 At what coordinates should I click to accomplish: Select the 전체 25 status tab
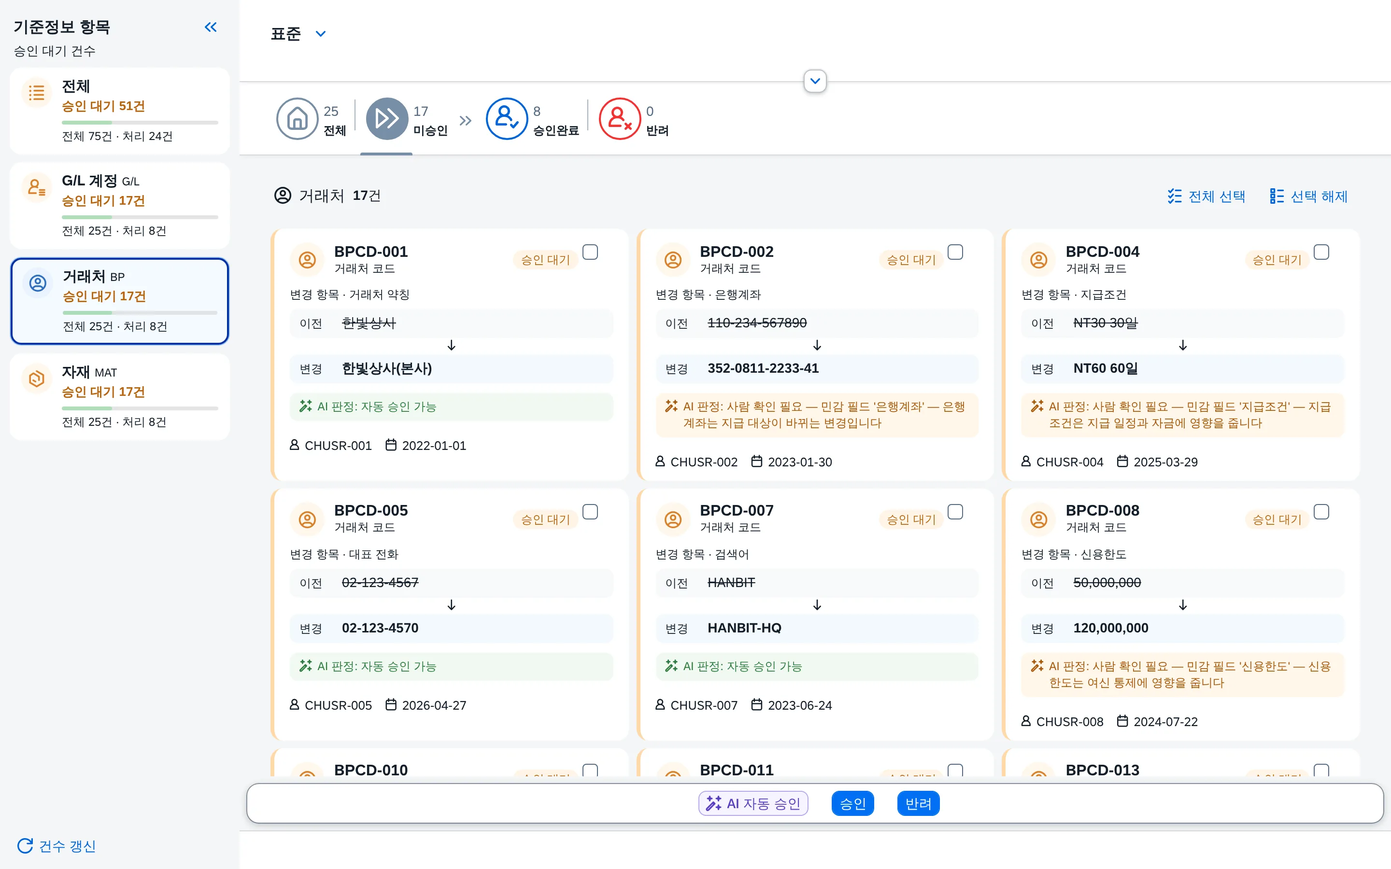pos(312,120)
